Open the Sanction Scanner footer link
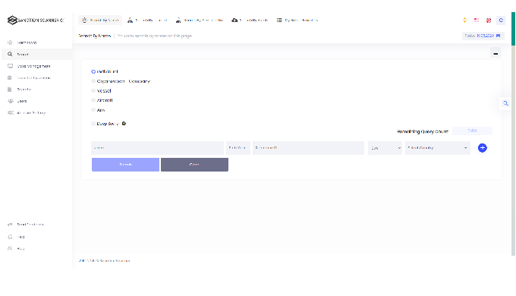 coord(115,261)
